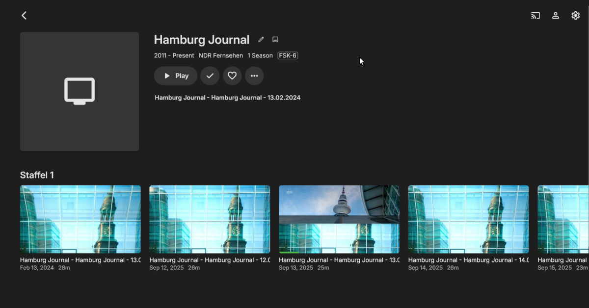Click the Feb 13, 2024 date text
This screenshot has height=308, width=589.
point(37,268)
